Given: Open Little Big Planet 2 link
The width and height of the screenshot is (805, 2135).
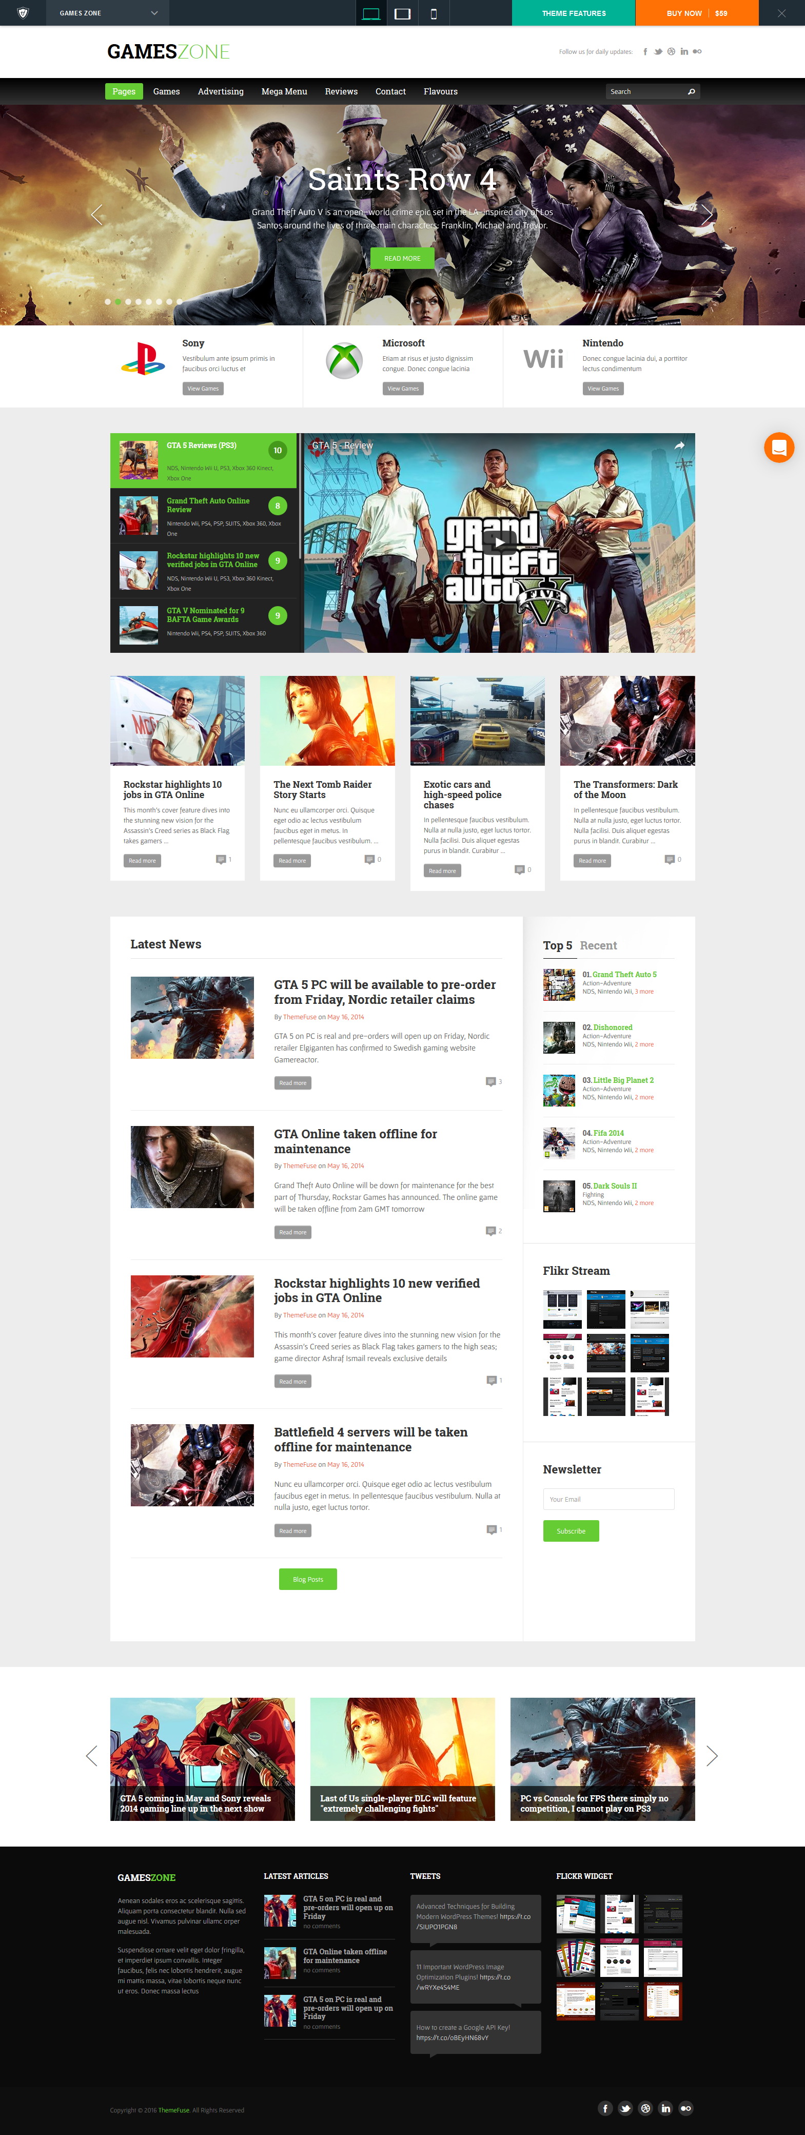Looking at the screenshot, I should (623, 1080).
